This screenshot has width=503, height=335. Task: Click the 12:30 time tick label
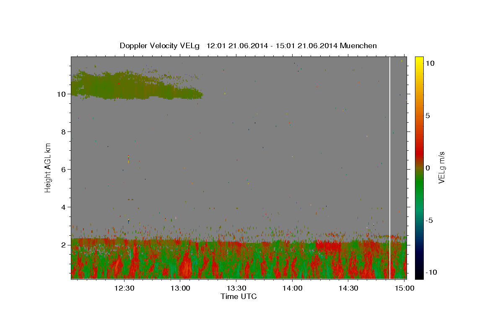[x=124, y=288]
